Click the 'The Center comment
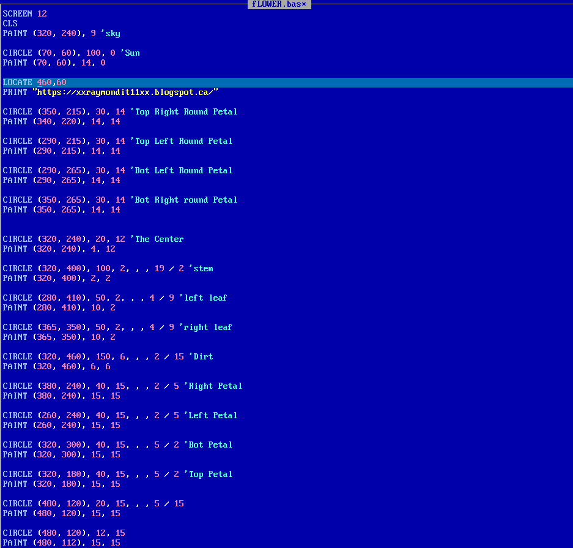573x548 pixels. click(x=157, y=239)
